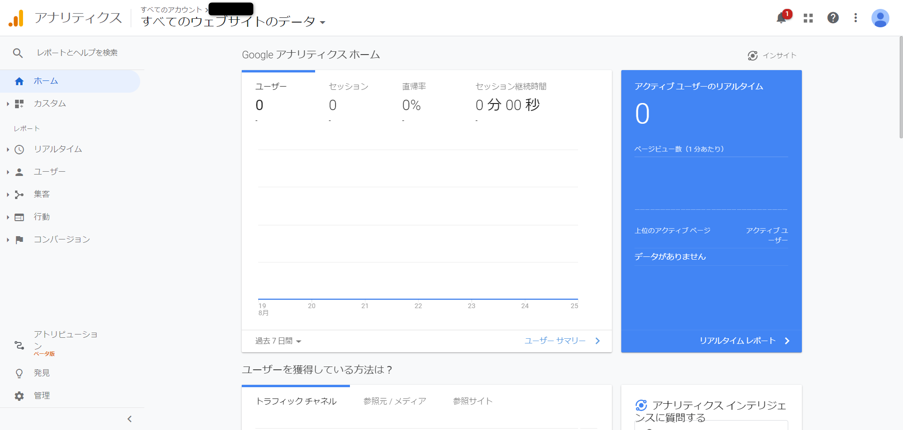Open the すべてのウェブサイトのデータ view selector

[x=233, y=22]
